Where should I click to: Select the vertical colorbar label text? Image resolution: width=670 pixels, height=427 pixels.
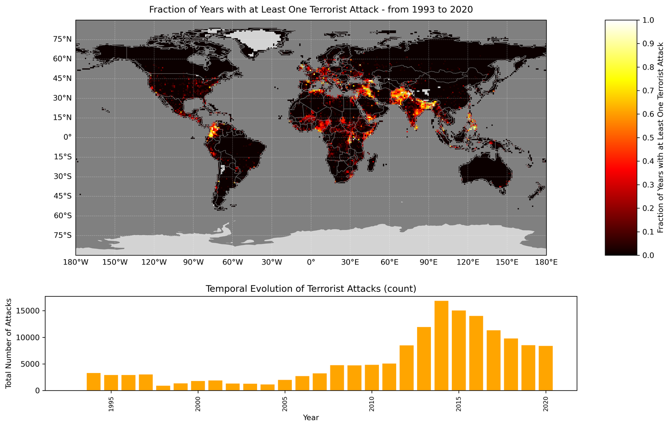click(660, 137)
